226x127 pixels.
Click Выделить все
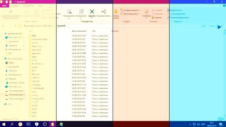[x=174, y=10]
